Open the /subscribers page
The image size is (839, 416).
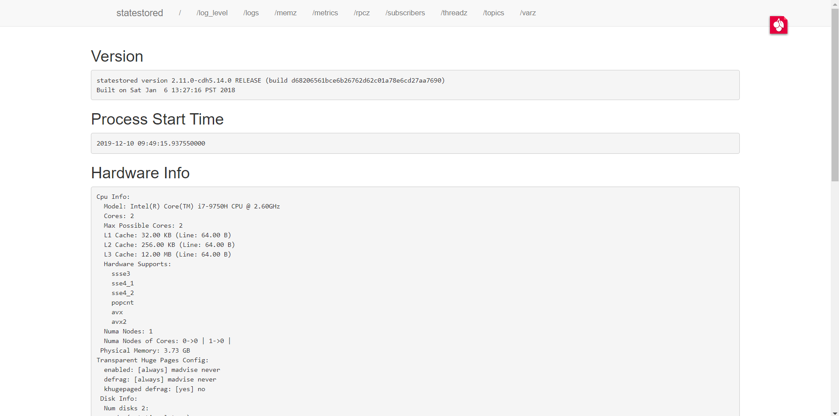tap(405, 13)
